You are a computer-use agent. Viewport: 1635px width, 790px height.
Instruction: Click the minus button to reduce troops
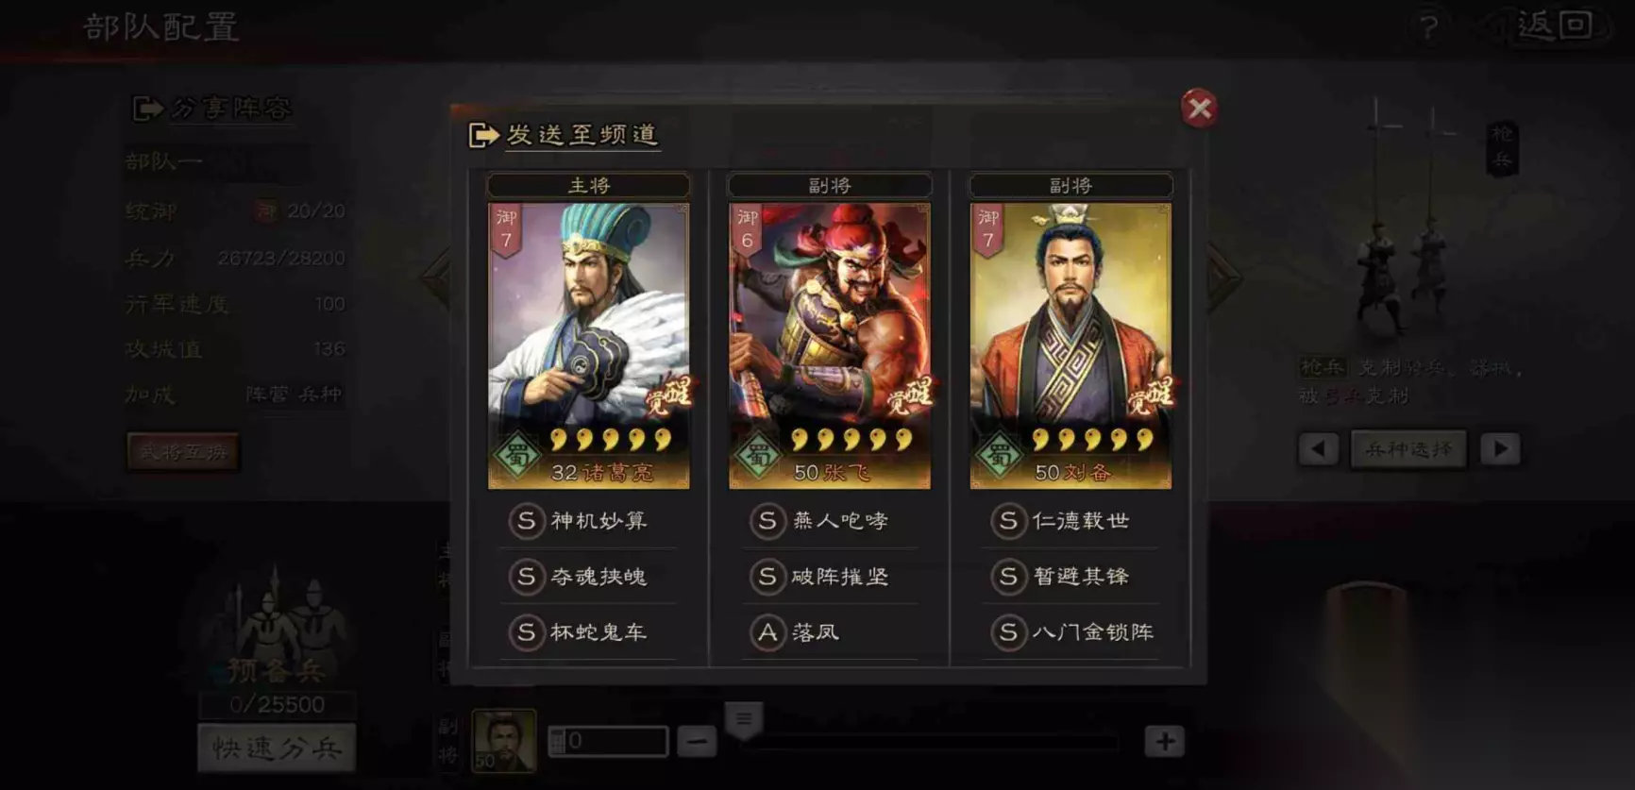[x=697, y=742]
